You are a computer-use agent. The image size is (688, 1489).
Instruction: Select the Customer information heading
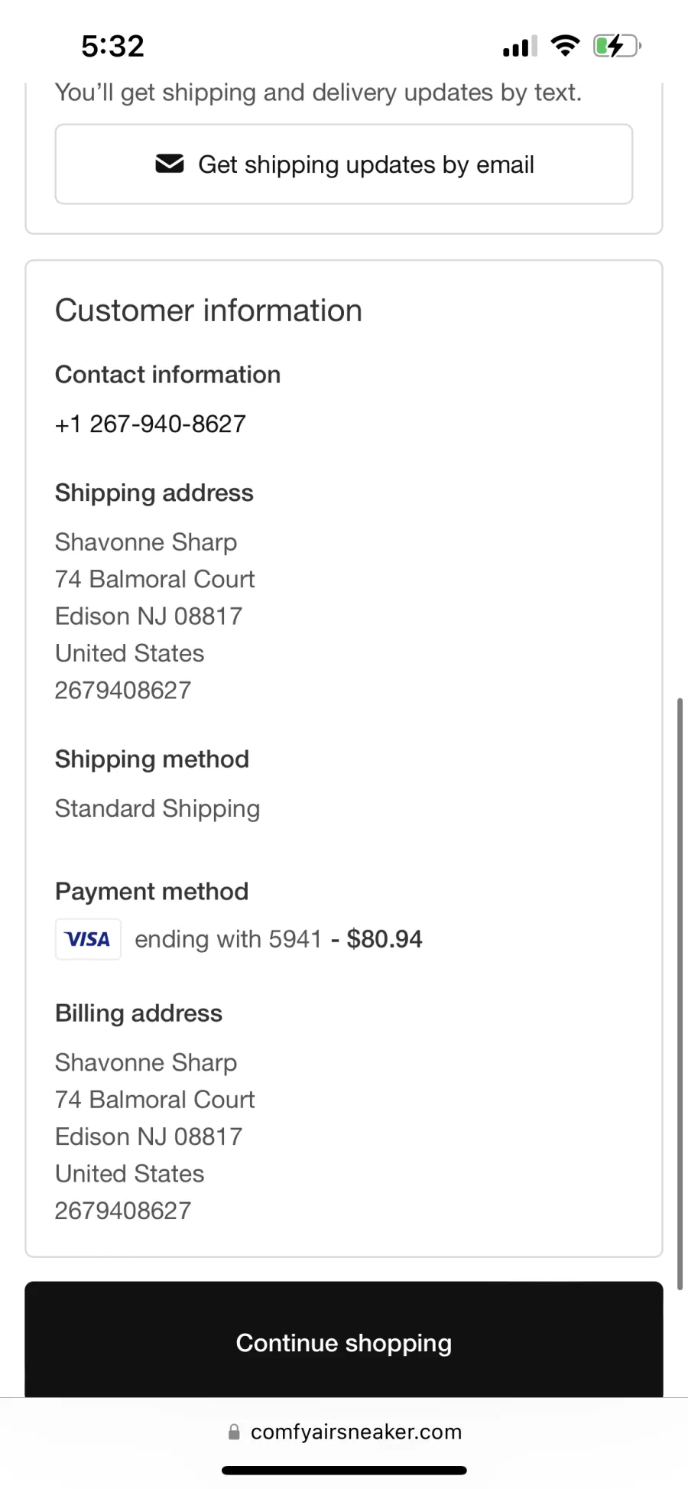[x=209, y=310]
